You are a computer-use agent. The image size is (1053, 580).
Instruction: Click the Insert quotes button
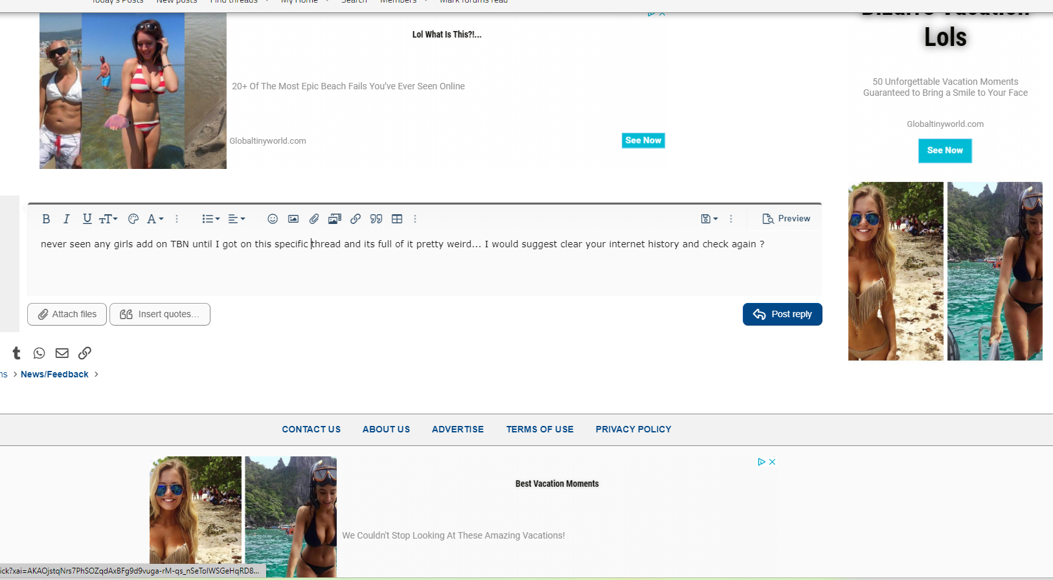click(160, 314)
